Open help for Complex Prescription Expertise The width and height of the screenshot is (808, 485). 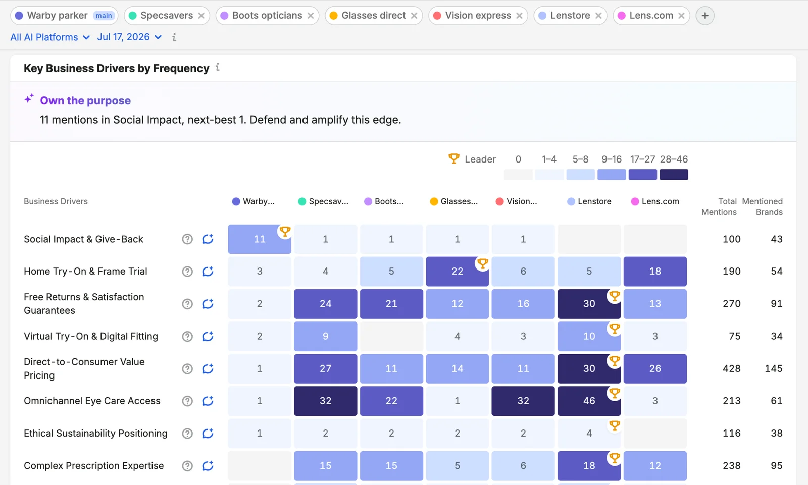pos(187,466)
